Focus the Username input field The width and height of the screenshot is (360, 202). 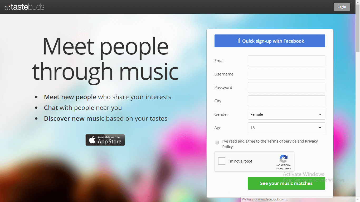(x=286, y=74)
